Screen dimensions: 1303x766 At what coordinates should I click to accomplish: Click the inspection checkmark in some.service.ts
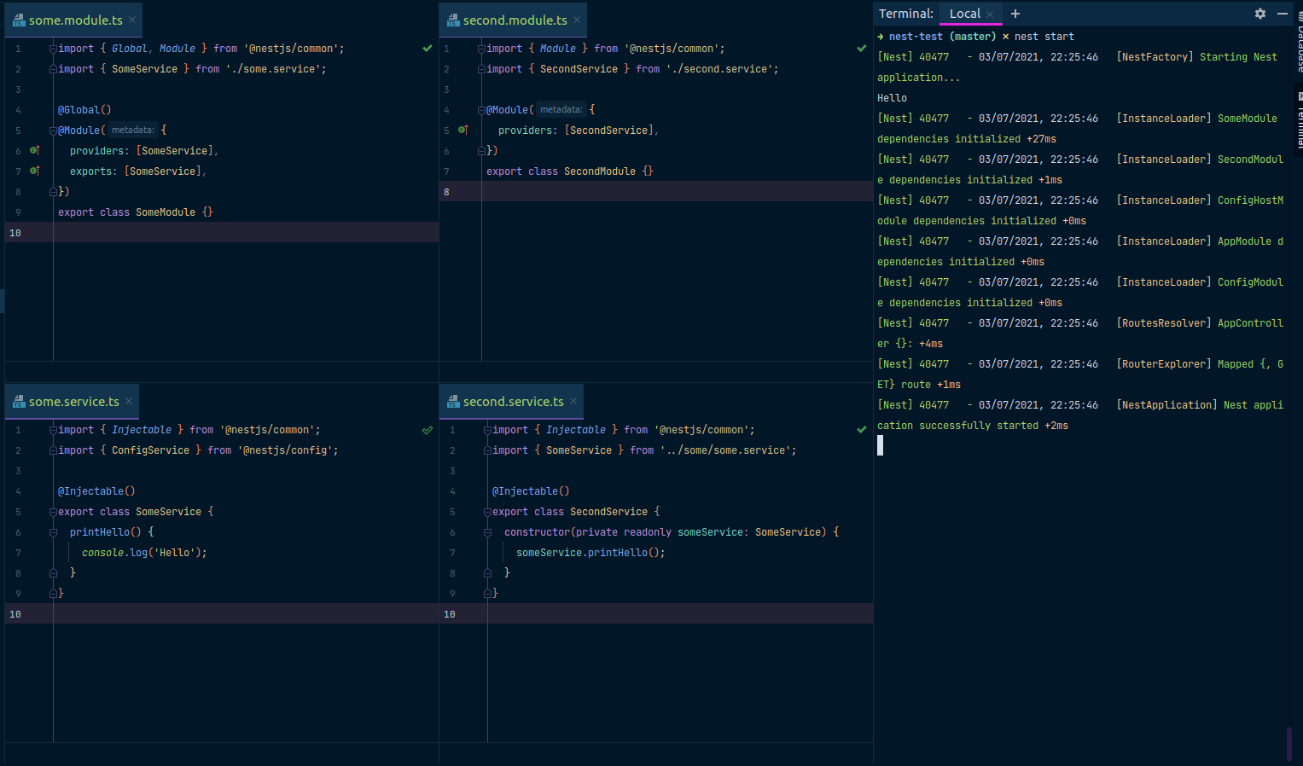coord(428,430)
